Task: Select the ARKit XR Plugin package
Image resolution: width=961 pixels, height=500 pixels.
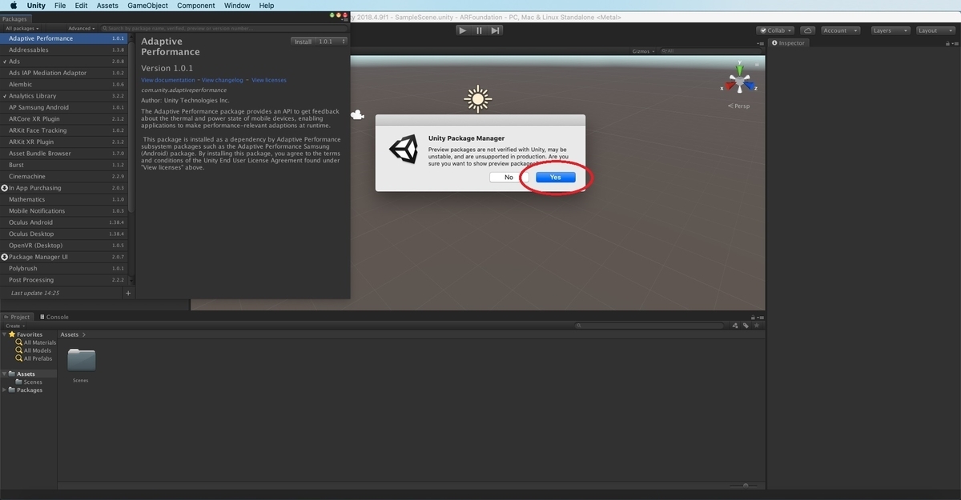Action: (64, 142)
